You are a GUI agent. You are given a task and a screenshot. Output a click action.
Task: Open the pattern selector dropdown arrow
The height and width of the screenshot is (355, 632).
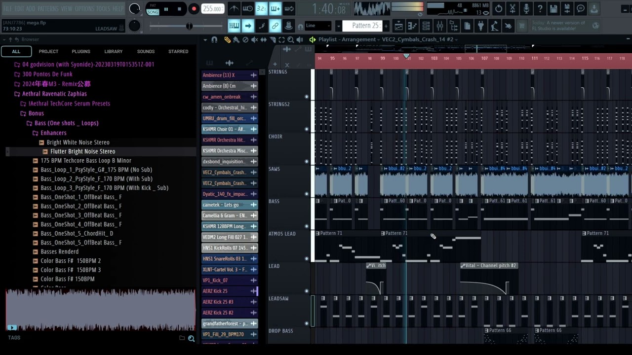(x=338, y=26)
